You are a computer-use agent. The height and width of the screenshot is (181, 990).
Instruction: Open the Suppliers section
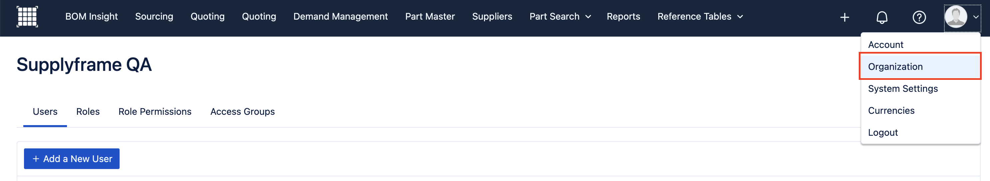[x=492, y=17]
